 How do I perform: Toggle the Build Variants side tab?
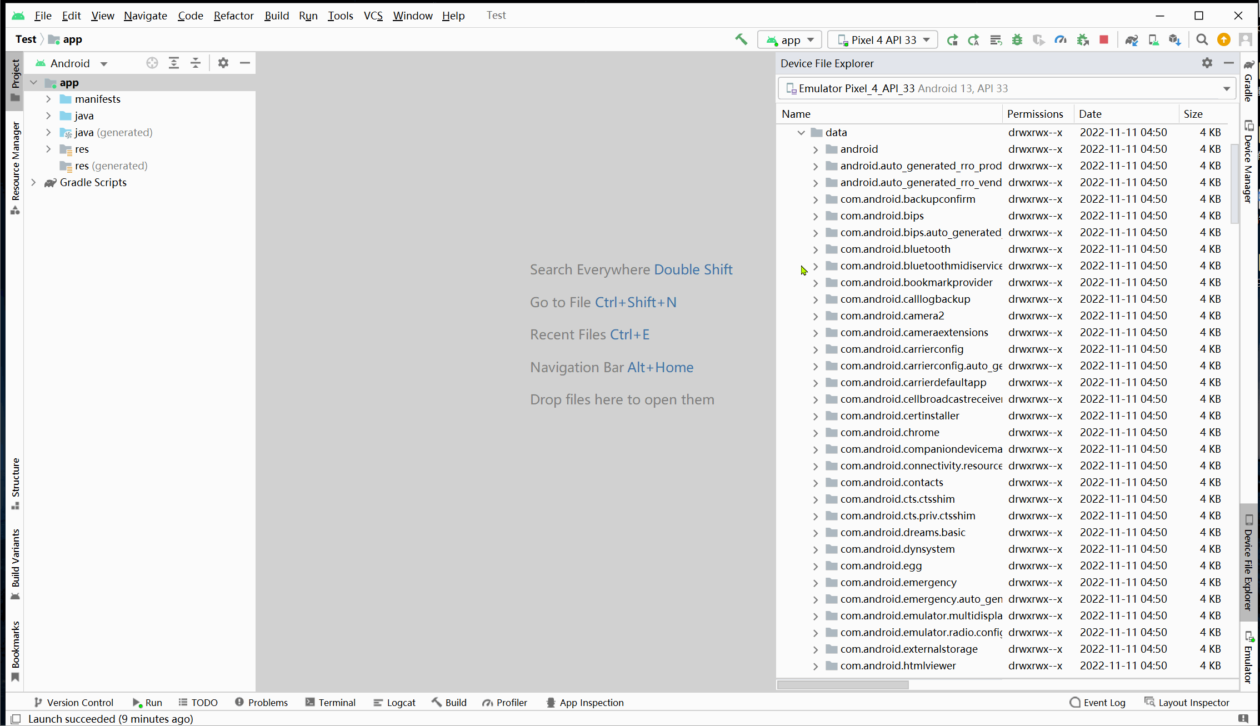(x=16, y=564)
